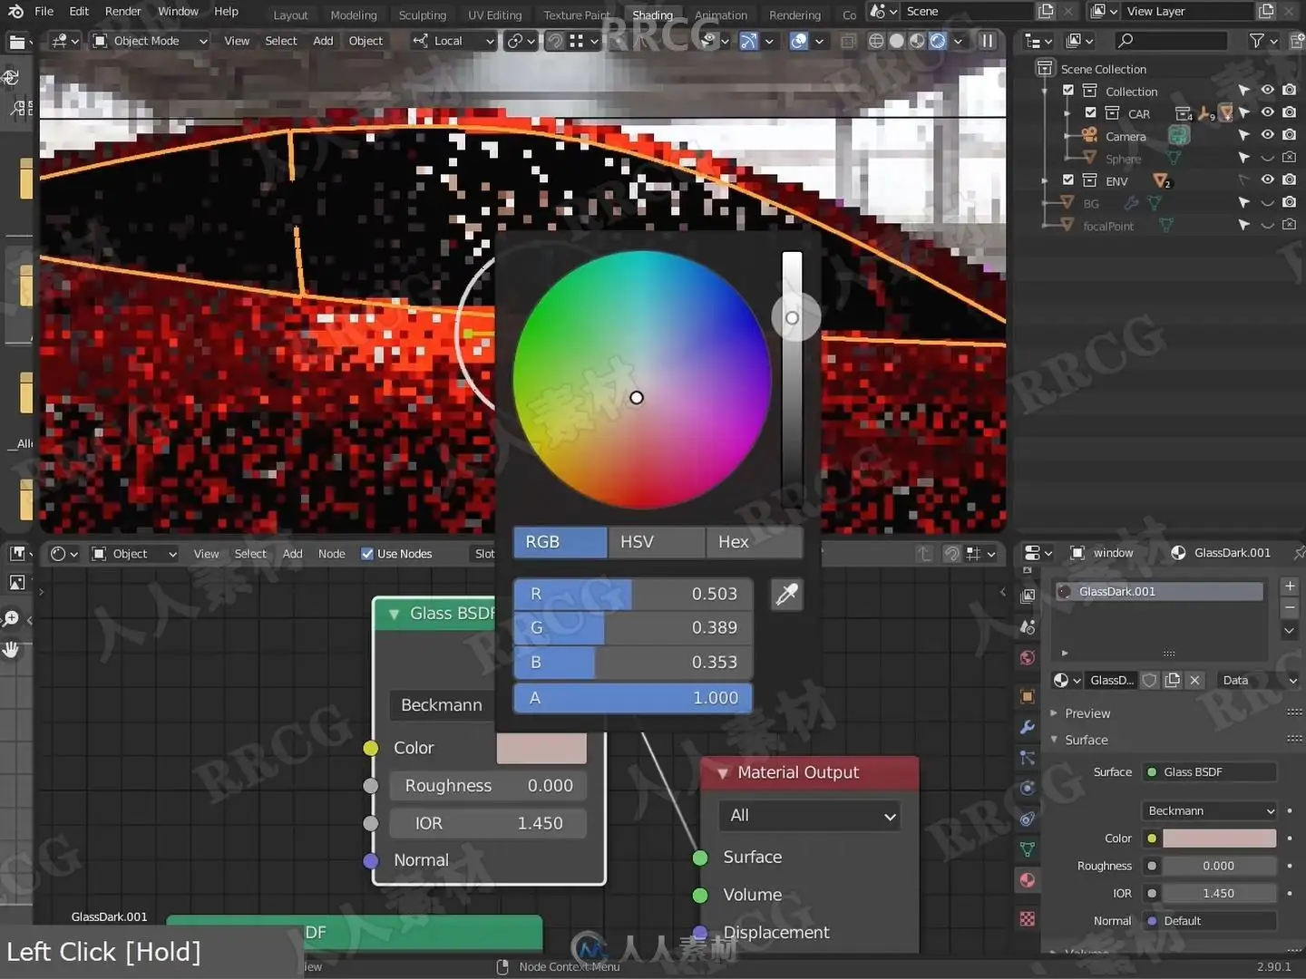Image resolution: width=1306 pixels, height=979 pixels.
Task: Collapse the Glass BSDF node triangle
Action: pos(394,615)
